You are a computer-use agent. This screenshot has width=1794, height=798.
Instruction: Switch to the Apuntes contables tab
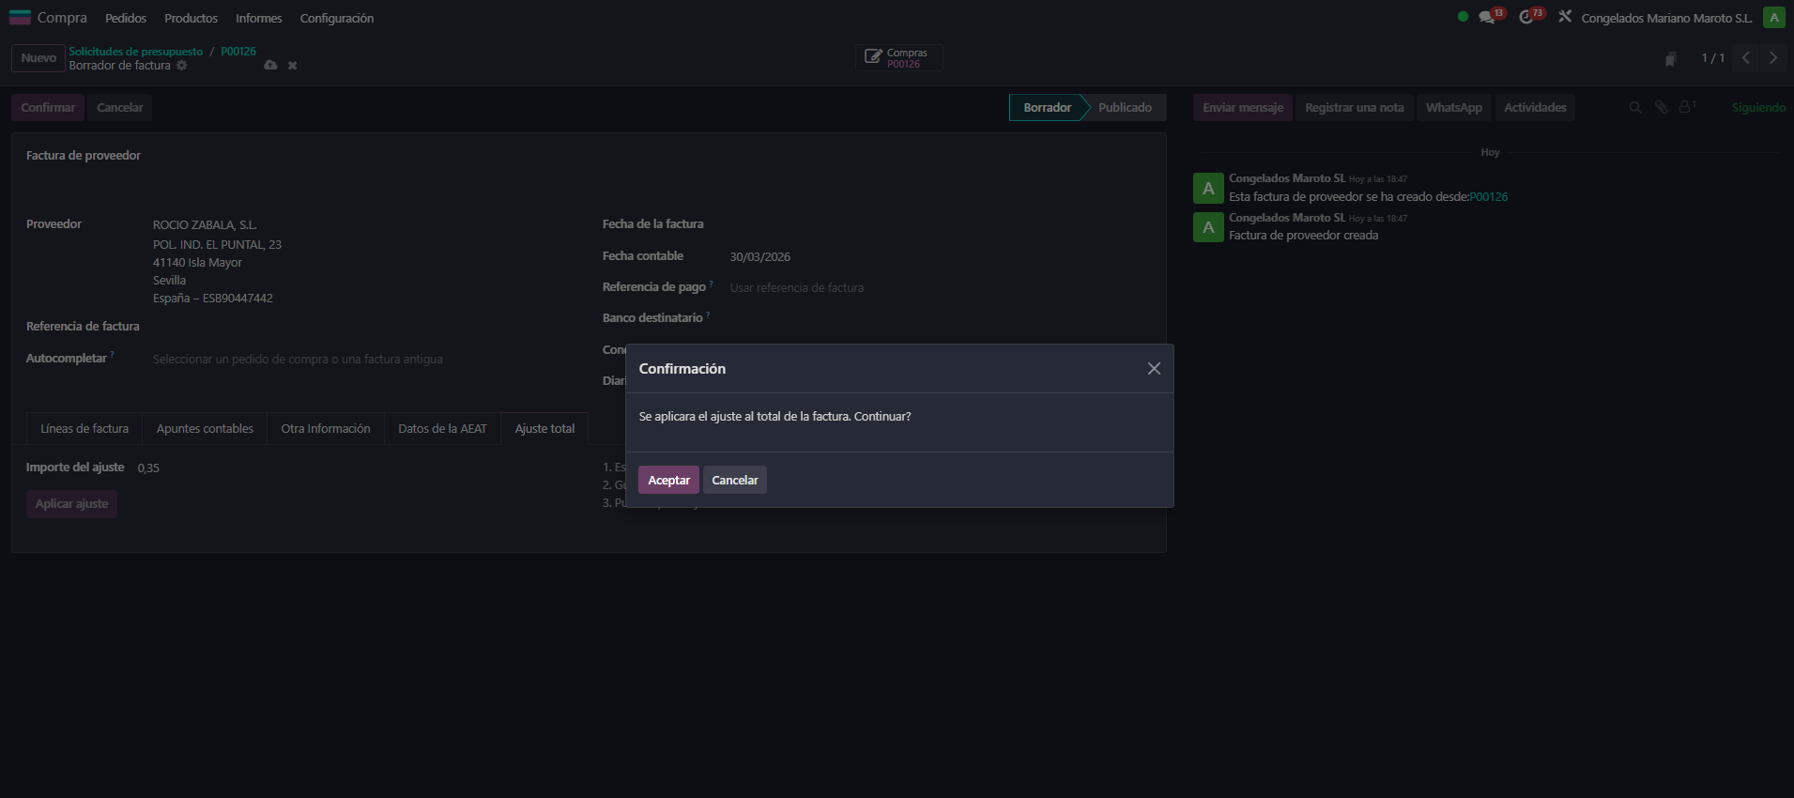205,429
